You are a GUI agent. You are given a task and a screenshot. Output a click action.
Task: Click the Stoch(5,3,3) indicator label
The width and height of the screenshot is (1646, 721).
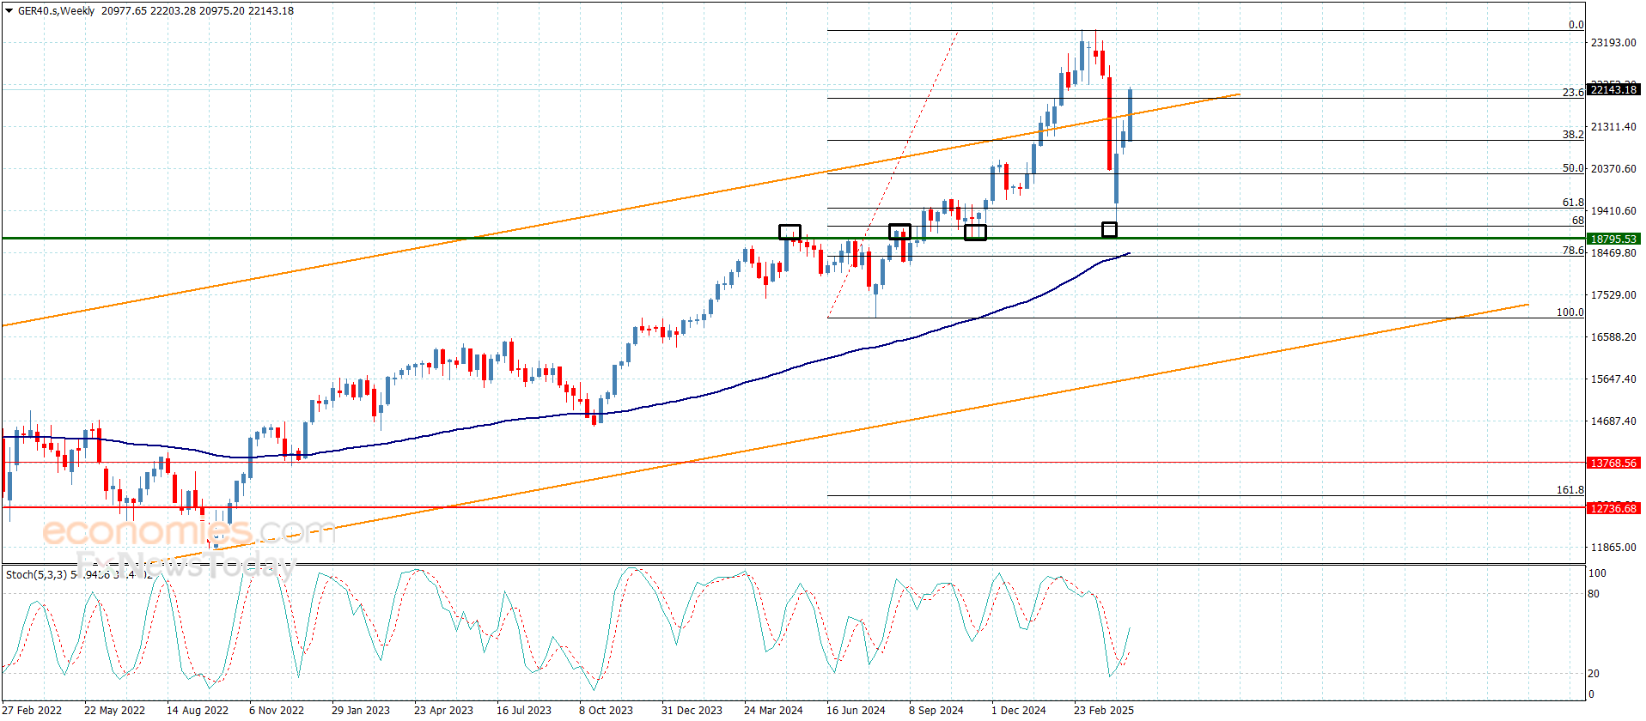[x=36, y=574]
